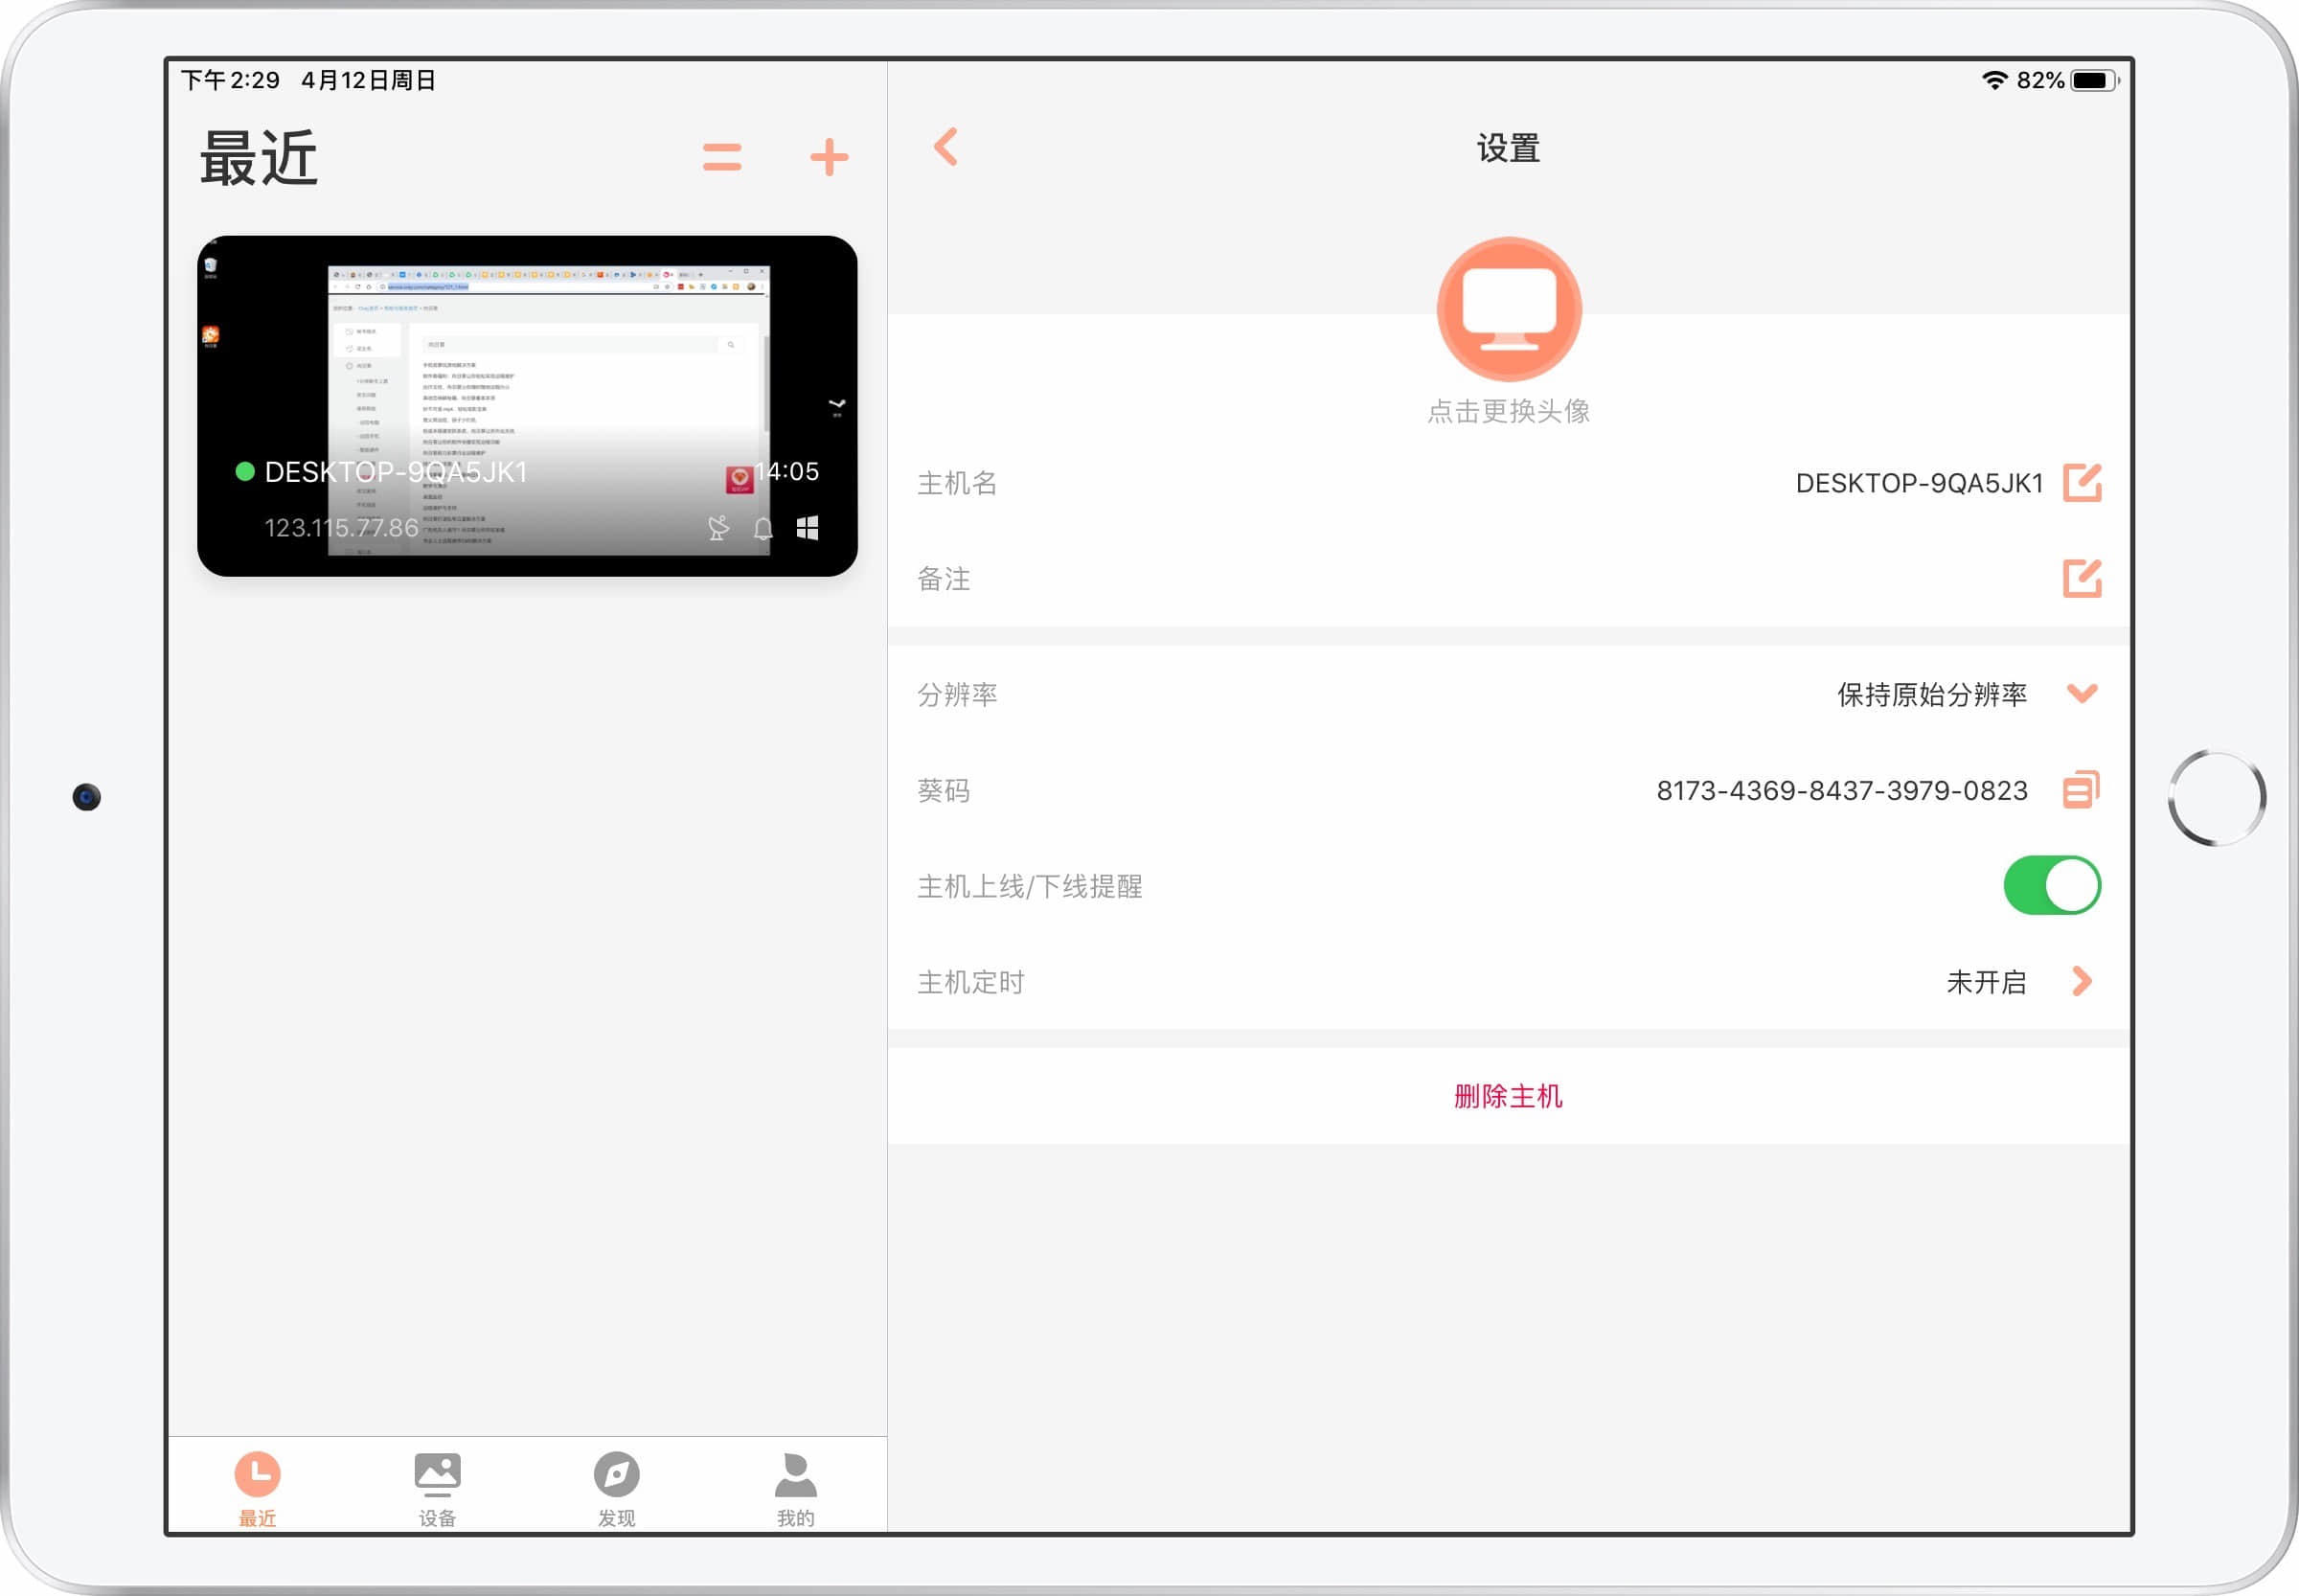The image size is (2299, 1596).
Task: Click the 8173-4369-8437-3979-0823 code text
Action: pyautogui.click(x=1842, y=790)
